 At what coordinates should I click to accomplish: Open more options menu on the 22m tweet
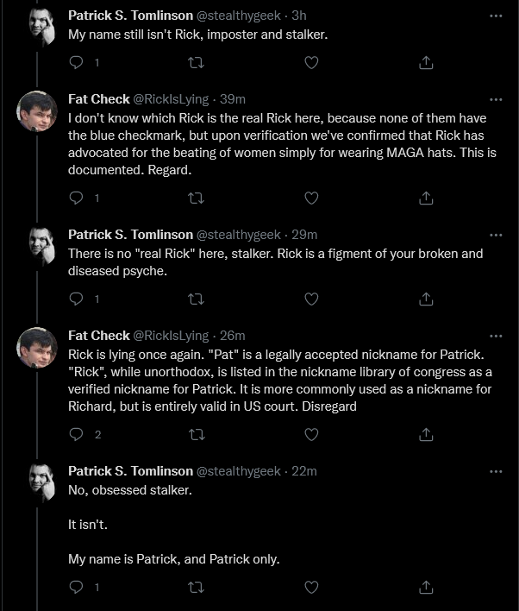click(x=496, y=471)
